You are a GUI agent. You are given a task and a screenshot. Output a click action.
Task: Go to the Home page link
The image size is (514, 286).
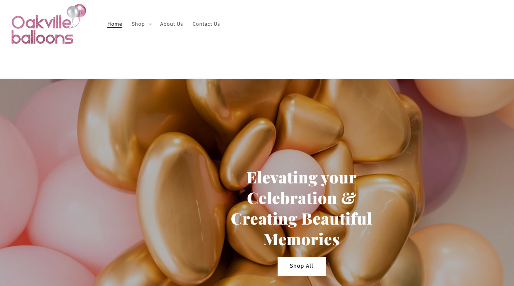(x=114, y=24)
